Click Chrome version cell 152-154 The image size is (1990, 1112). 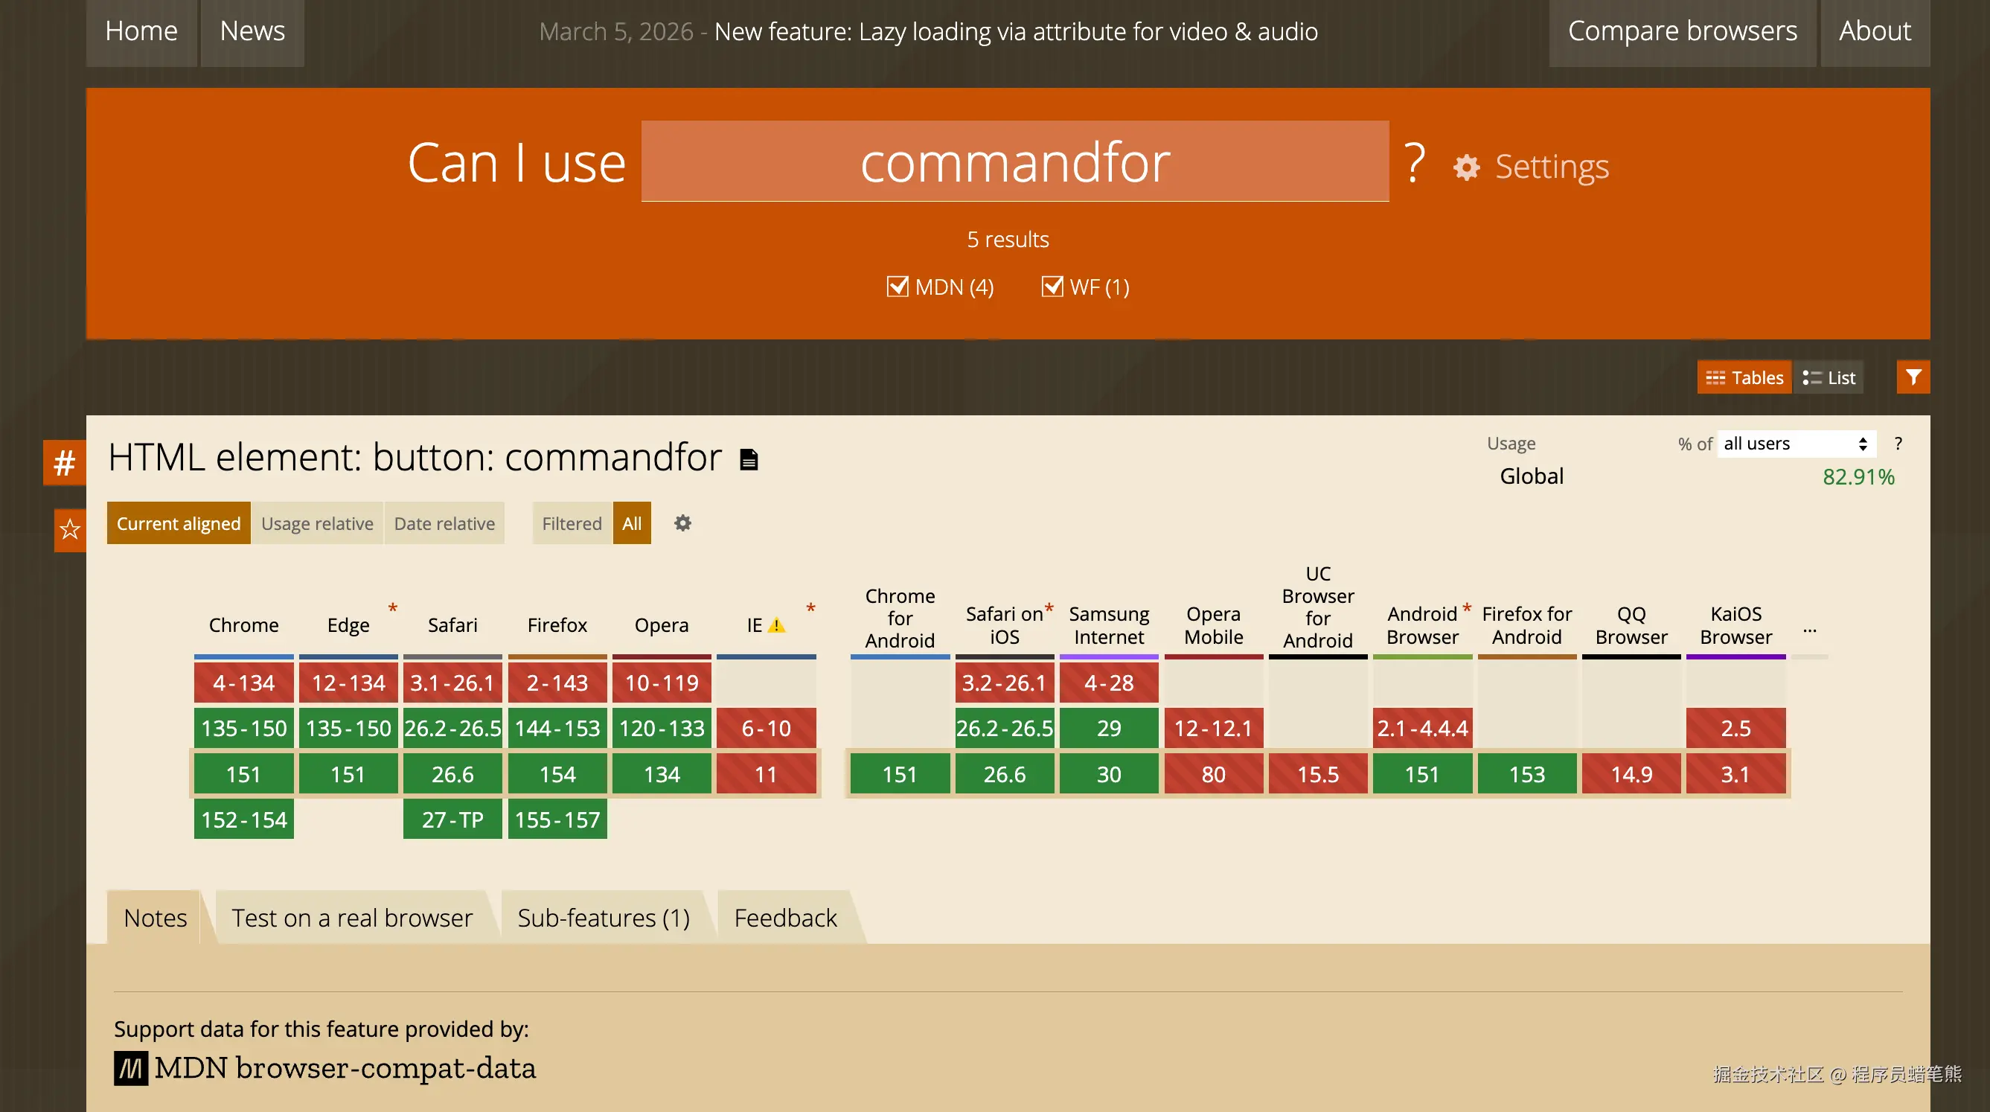pos(243,819)
